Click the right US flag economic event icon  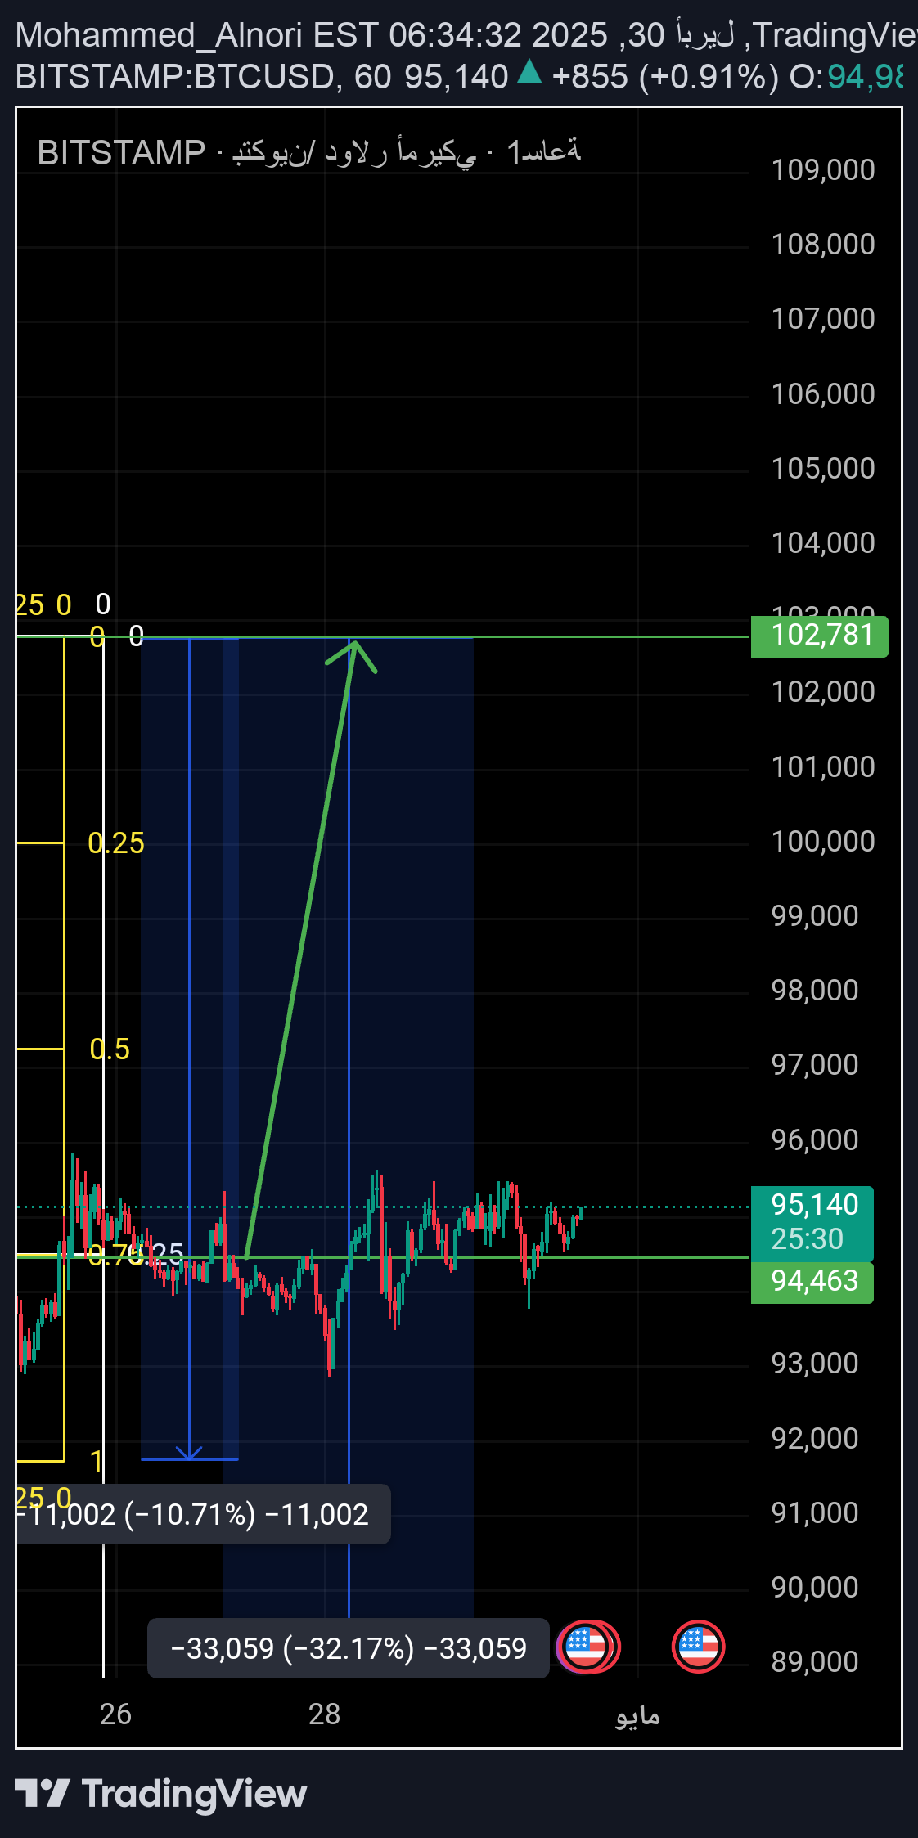[x=698, y=1647]
